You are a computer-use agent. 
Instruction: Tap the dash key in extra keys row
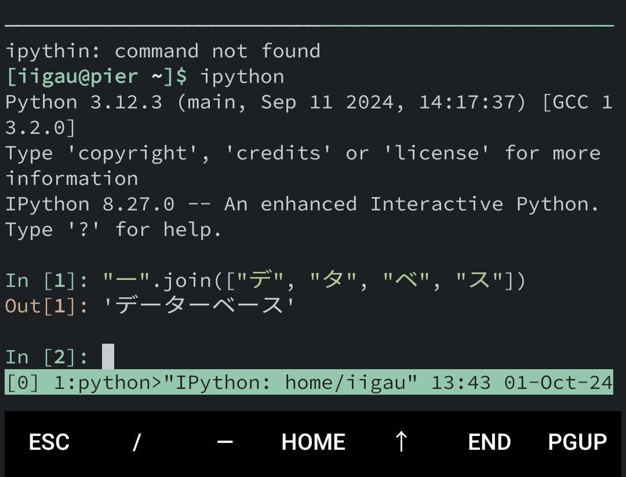(225, 442)
